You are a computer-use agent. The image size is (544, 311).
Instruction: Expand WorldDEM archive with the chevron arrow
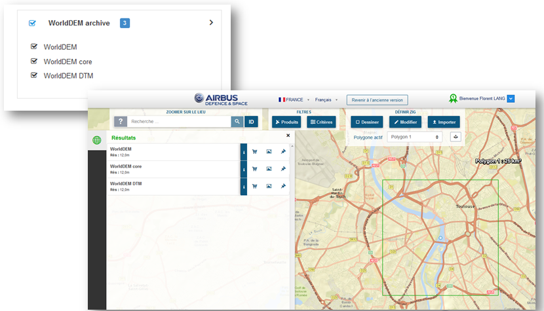(x=211, y=22)
